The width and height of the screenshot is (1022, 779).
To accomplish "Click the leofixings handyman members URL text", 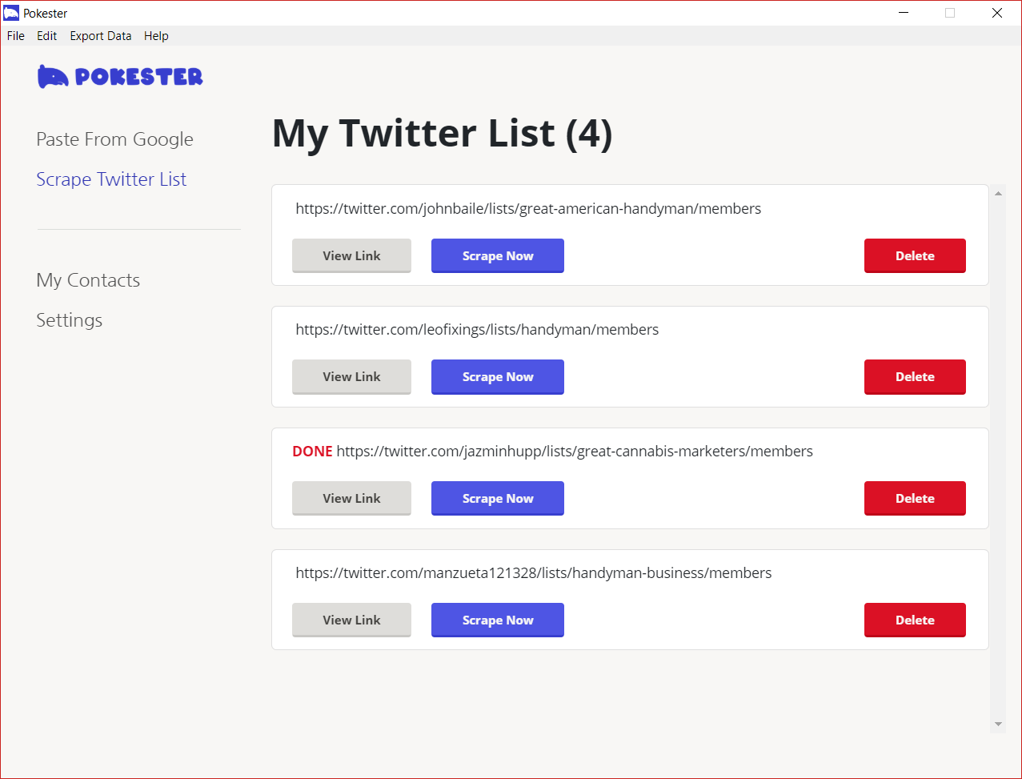I will click(x=477, y=330).
